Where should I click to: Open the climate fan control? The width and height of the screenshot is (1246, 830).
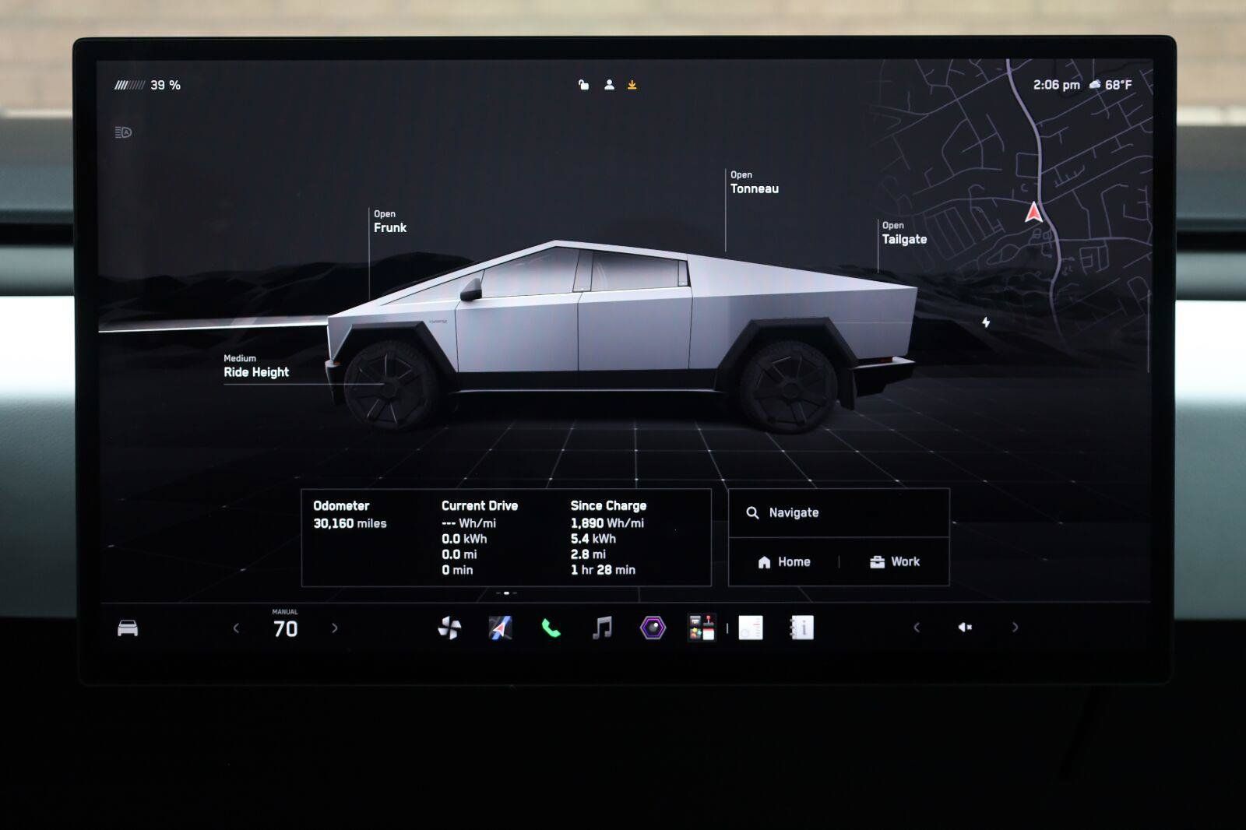[x=449, y=628]
